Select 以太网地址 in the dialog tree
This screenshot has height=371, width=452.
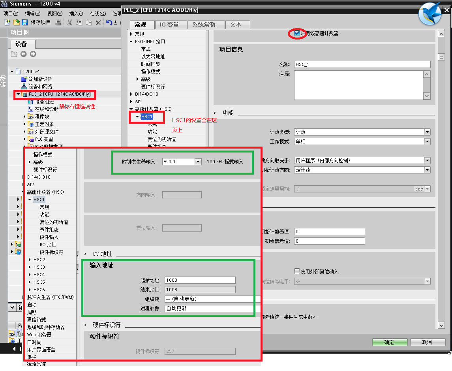(153, 56)
